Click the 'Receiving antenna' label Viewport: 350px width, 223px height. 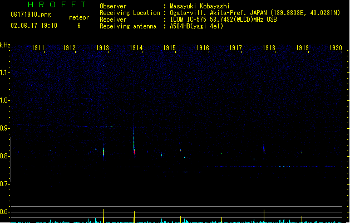pyautogui.click(x=128, y=26)
